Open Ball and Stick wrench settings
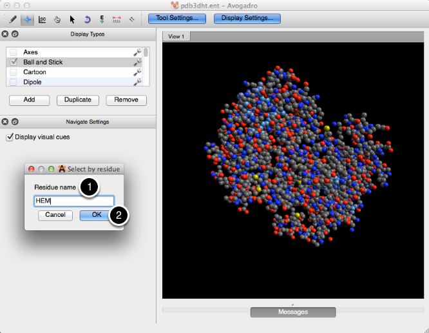Screen dimensions: 429x333 pyautogui.click(x=137, y=62)
